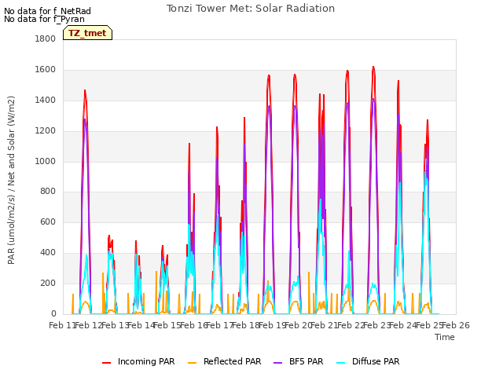
Task: Click the red Incoming PAR legend swatch
Action: pos(107,363)
